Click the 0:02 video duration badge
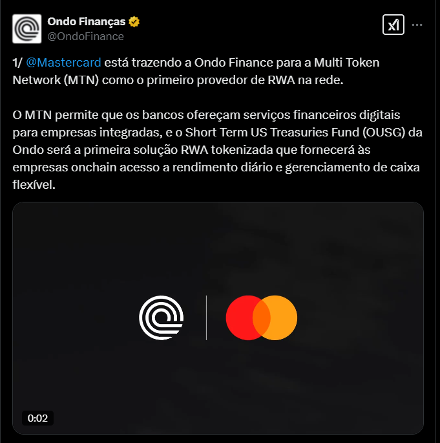The image size is (440, 443). tap(38, 418)
